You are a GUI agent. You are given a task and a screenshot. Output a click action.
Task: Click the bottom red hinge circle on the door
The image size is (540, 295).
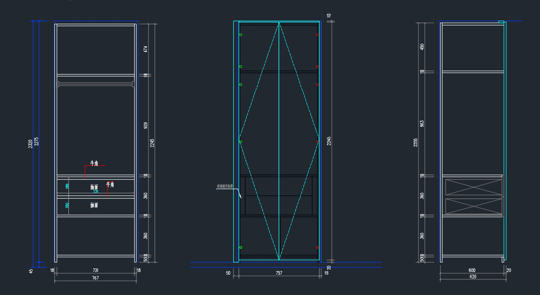click(x=317, y=247)
